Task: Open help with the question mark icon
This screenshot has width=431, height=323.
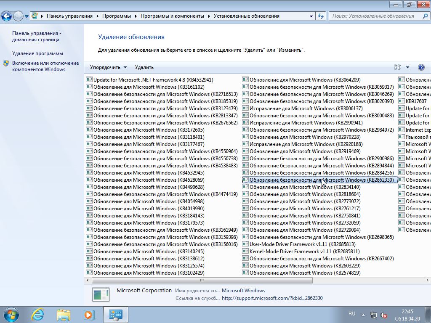Action: click(x=421, y=67)
